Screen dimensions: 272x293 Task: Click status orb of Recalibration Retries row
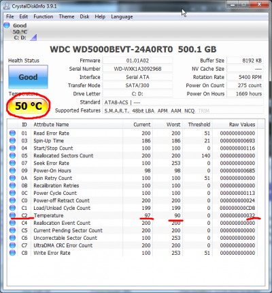point(12,185)
